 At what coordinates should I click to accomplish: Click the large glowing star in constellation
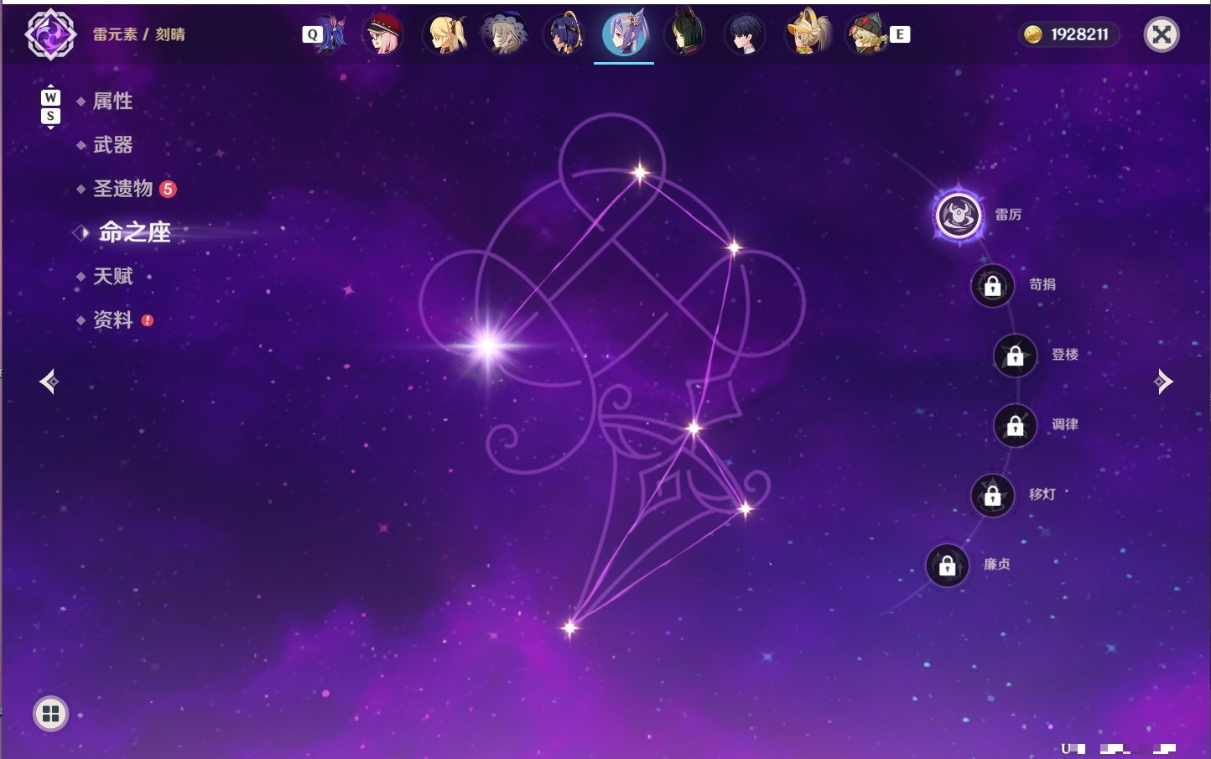(488, 346)
